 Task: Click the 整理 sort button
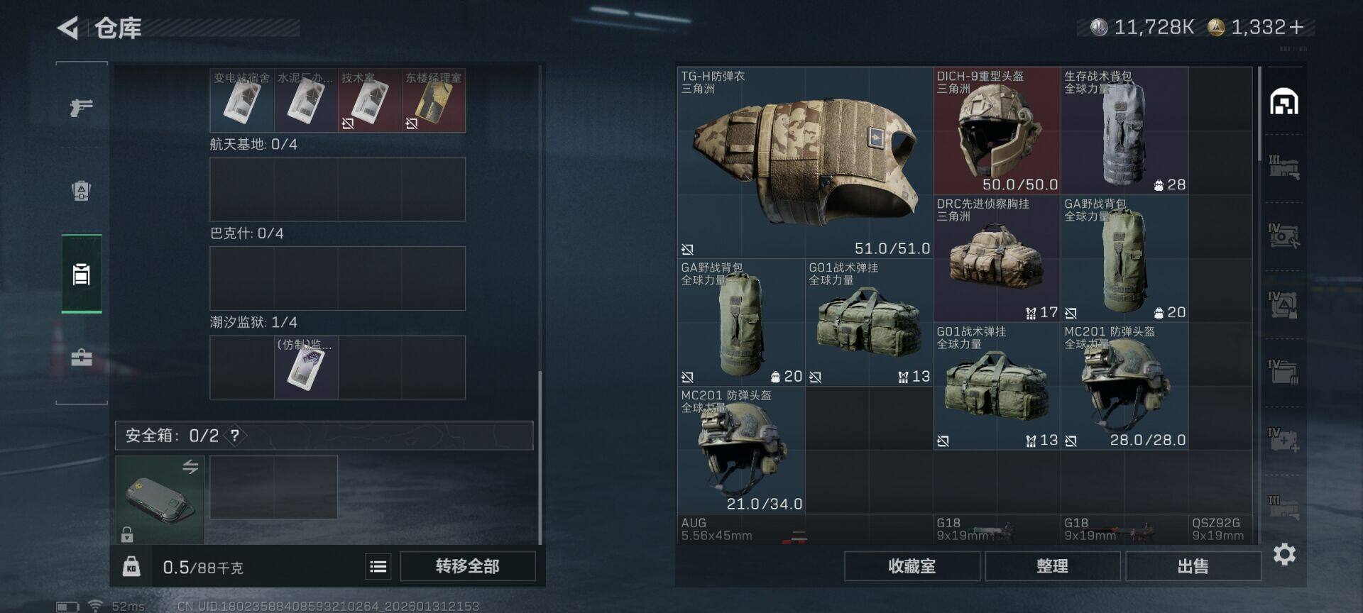[1052, 566]
